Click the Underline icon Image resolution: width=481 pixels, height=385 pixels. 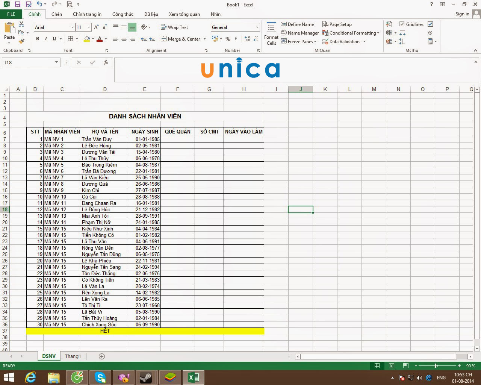pos(54,39)
